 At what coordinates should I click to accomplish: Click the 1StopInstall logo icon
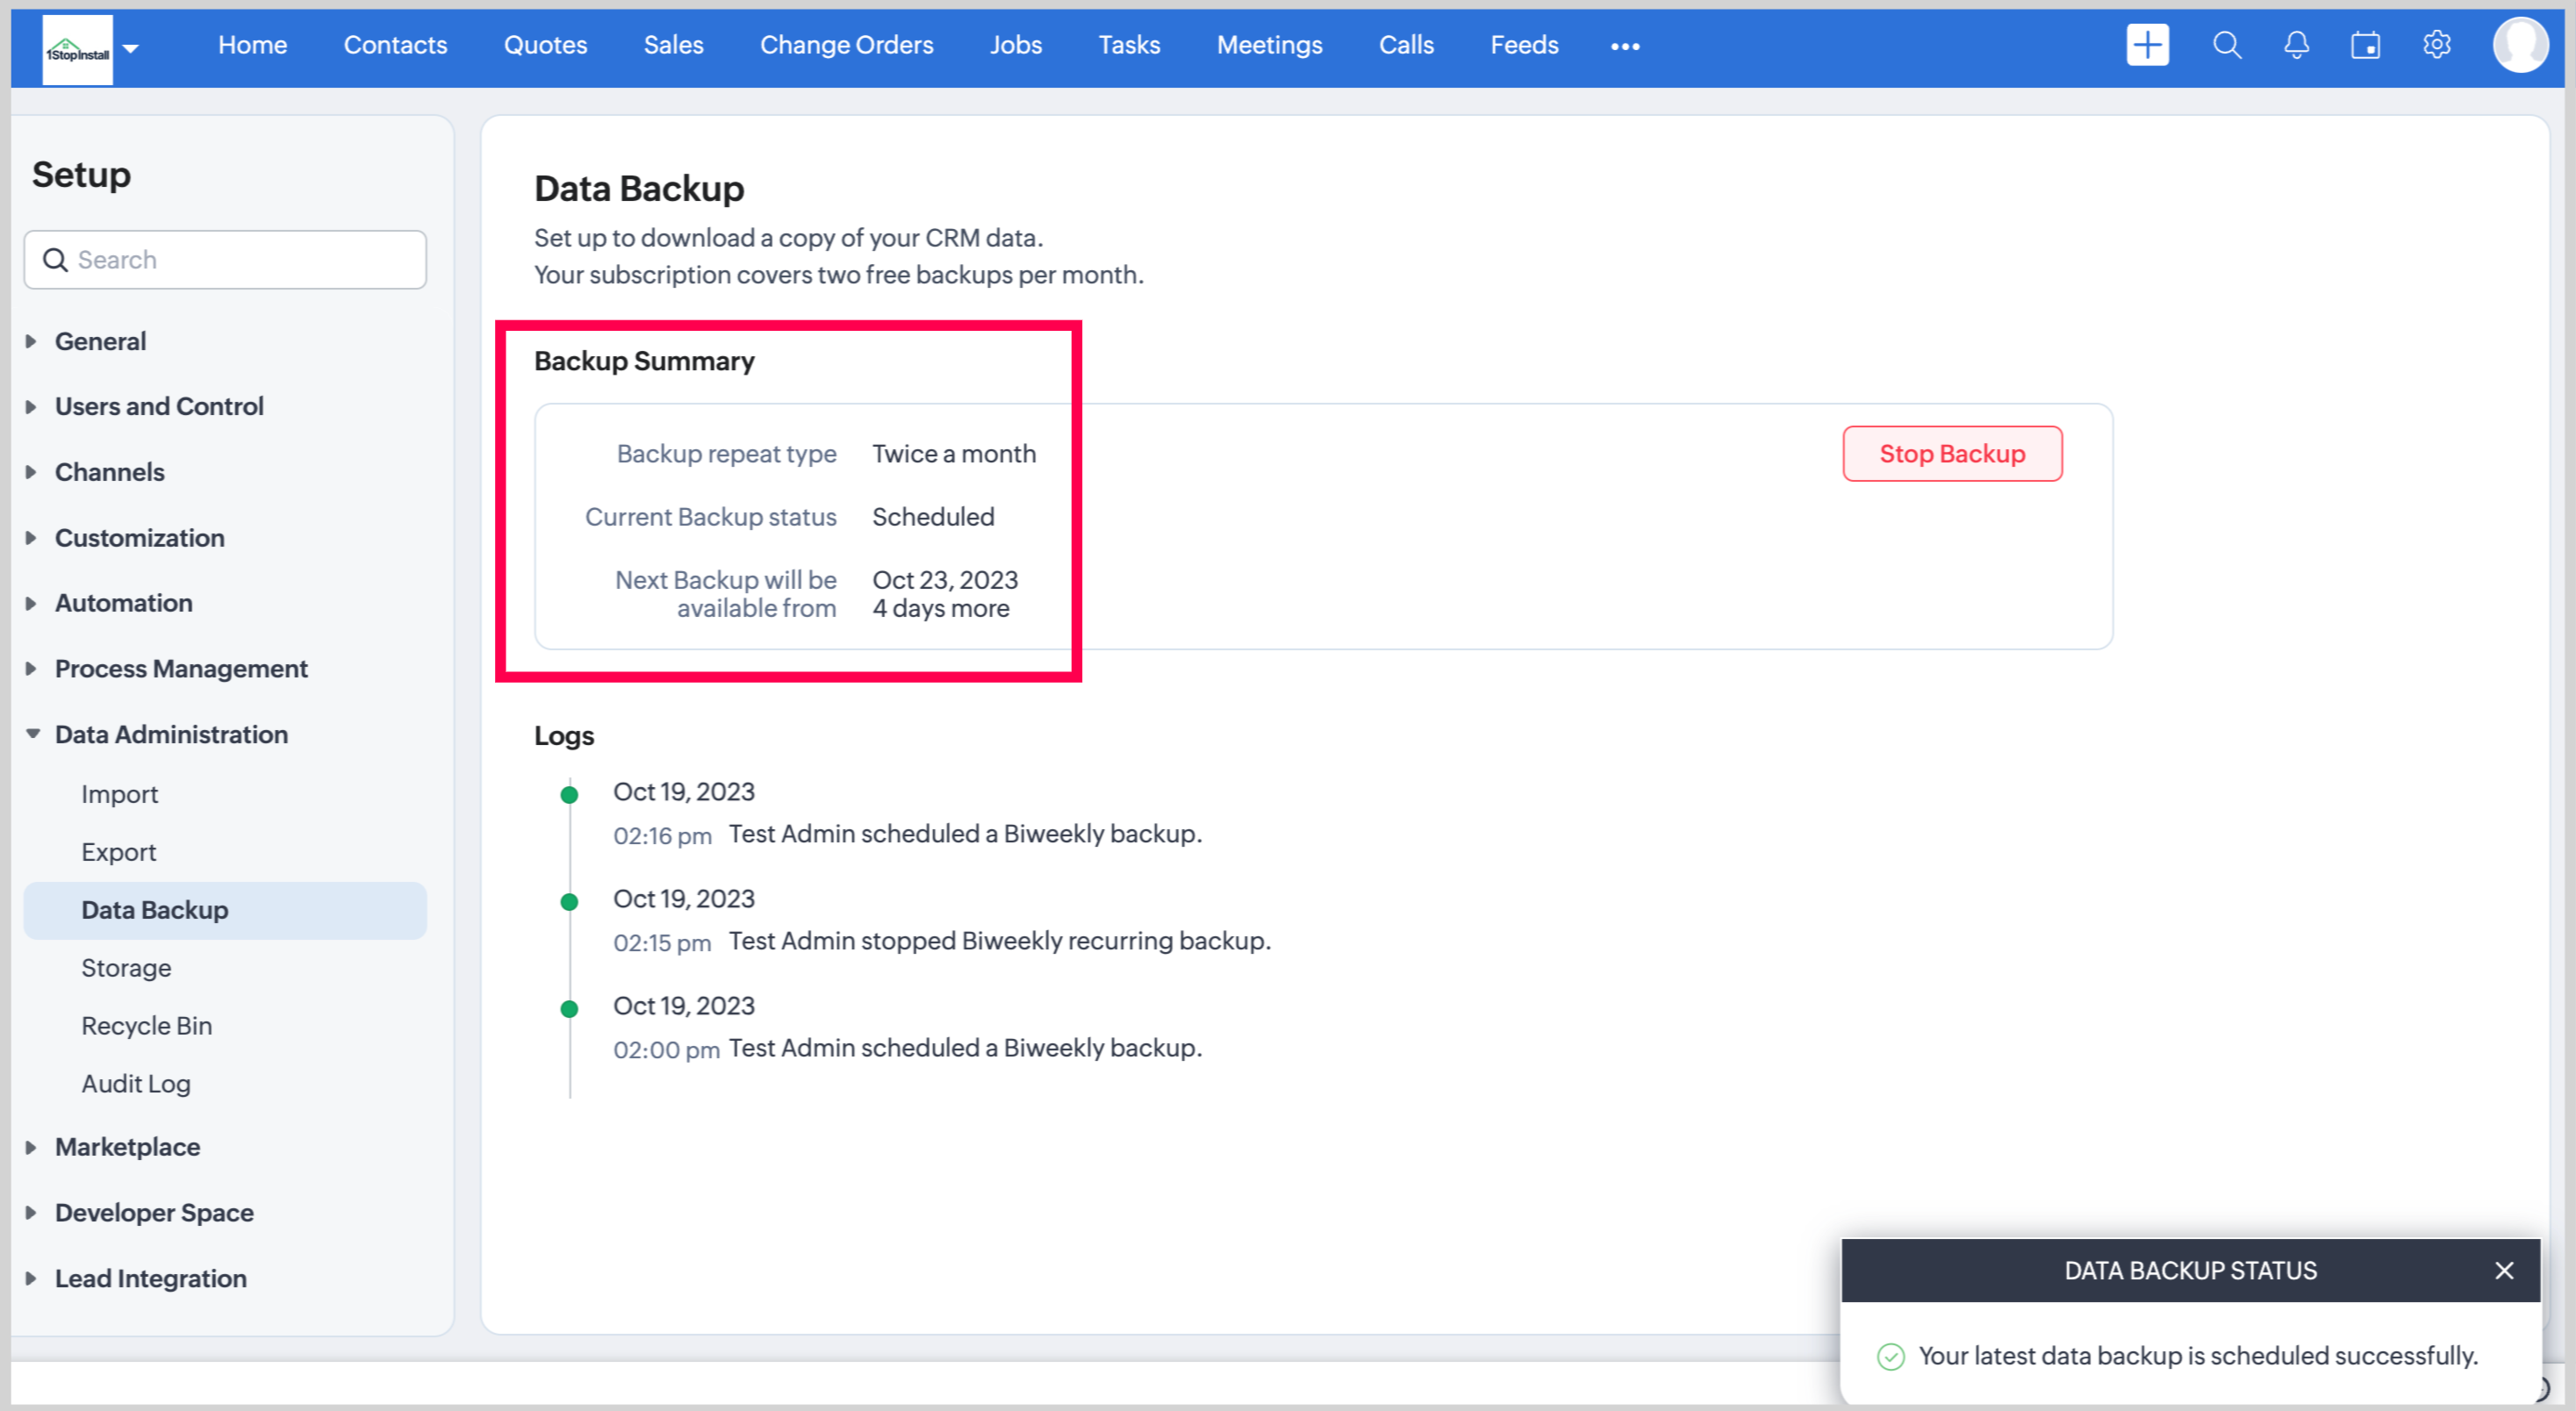(78, 50)
